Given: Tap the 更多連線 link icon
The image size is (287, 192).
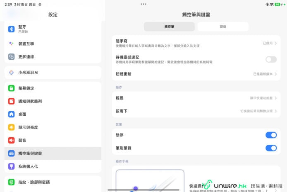Looking at the screenshot, I should (12, 56).
